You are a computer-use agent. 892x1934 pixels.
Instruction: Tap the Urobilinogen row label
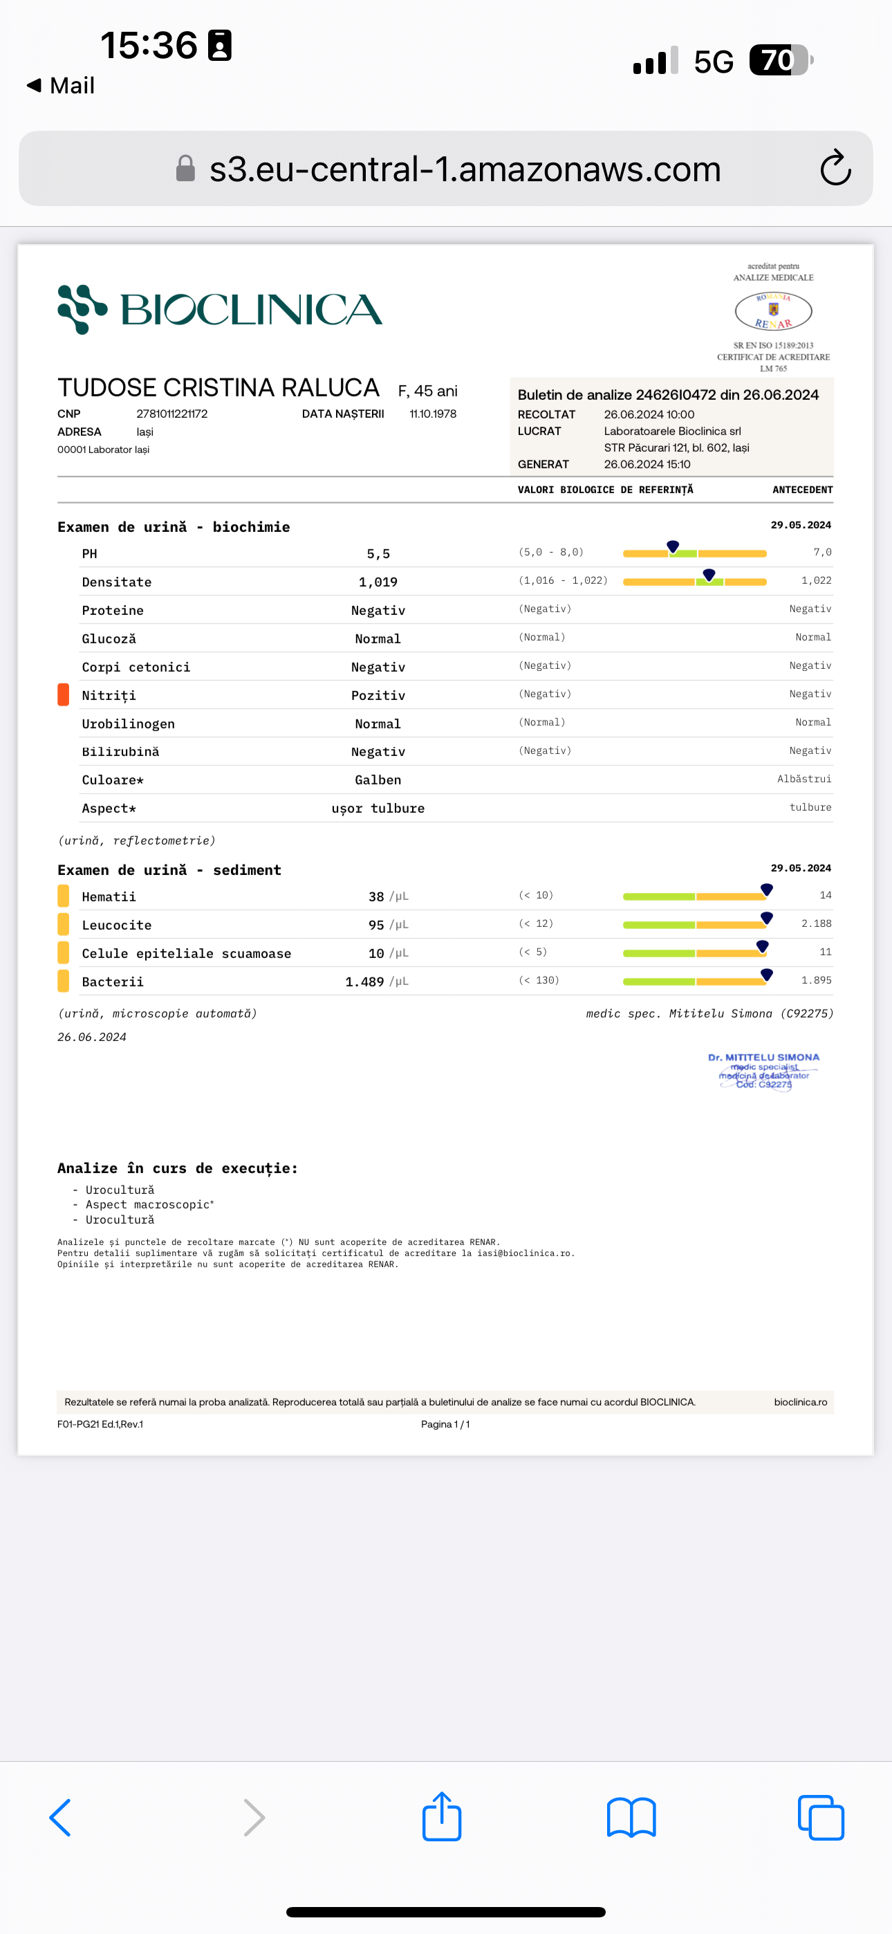pos(129,724)
